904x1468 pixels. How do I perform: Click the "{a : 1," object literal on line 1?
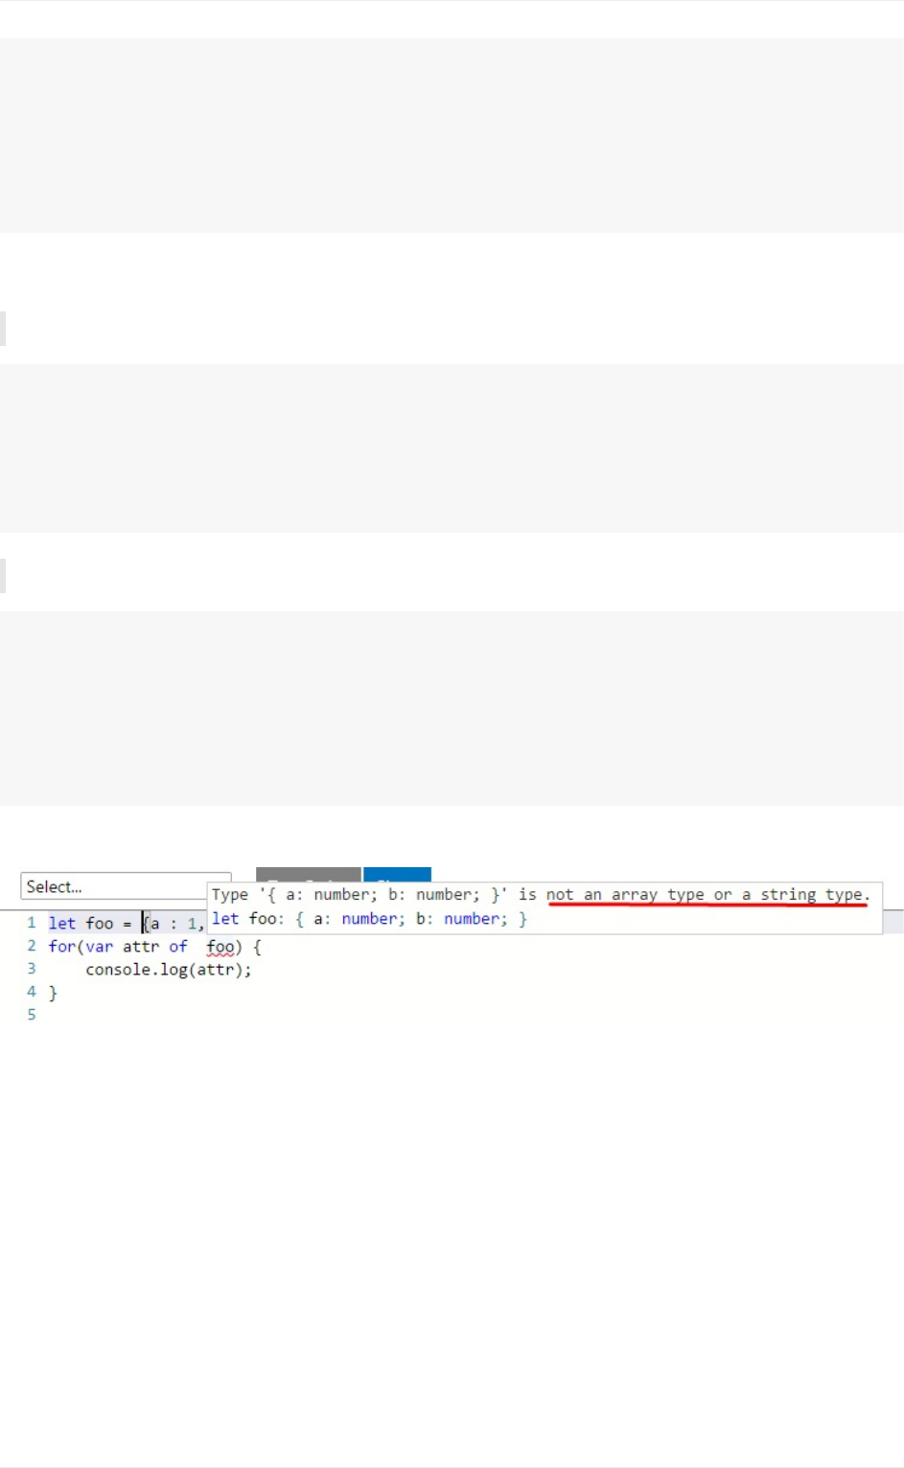pos(174,924)
